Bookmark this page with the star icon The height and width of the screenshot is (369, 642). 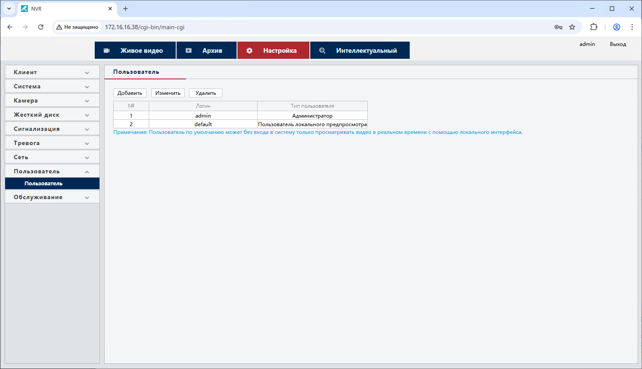pos(572,27)
